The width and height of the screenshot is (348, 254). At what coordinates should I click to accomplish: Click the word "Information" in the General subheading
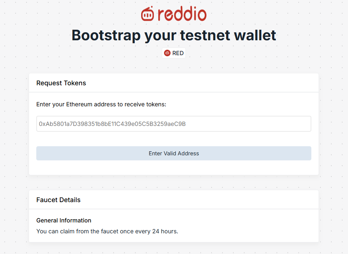pos(75,220)
